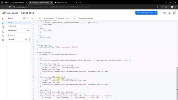
Task: Click Начать развертывание deploy button
Action: click(146, 13)
